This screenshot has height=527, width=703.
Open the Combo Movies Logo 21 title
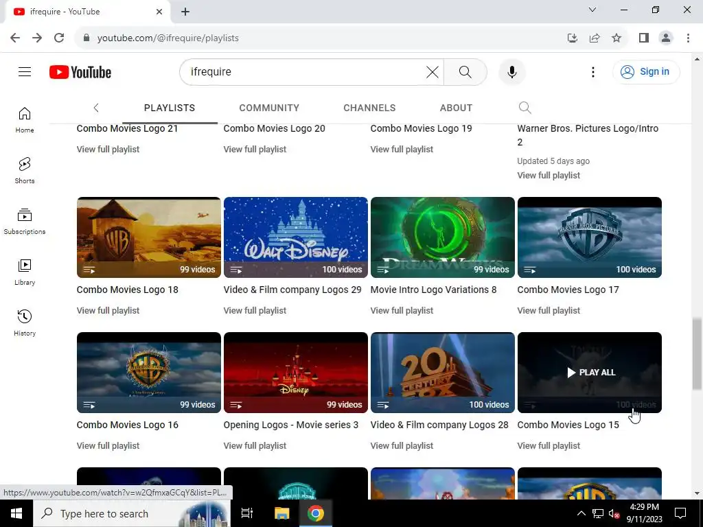pyautogui.click(x=127, y=128)
